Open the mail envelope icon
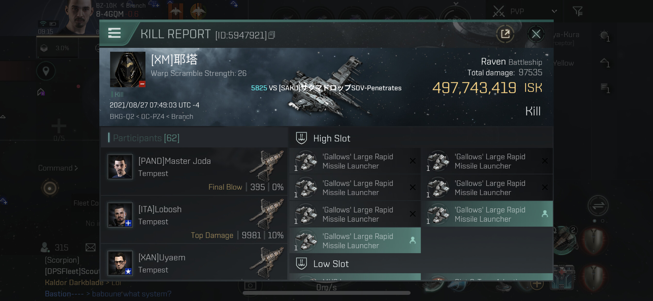Image resolution: width=653 pixels, height=301 pixels. 90,247
